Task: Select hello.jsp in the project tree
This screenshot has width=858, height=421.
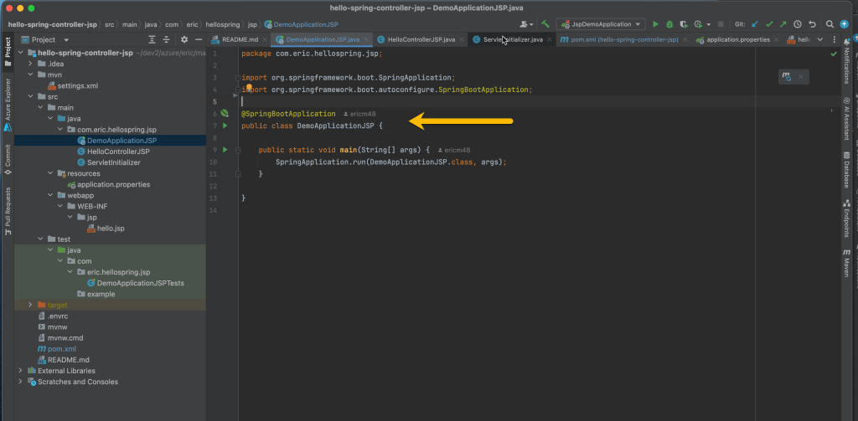Action: tap(110, 228)
